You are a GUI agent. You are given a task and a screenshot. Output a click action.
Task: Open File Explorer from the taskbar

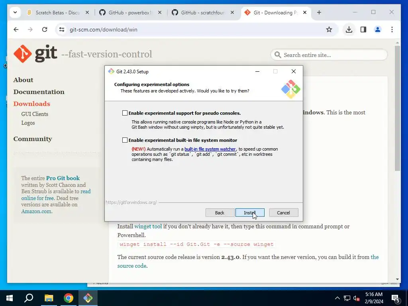[49, 298]
